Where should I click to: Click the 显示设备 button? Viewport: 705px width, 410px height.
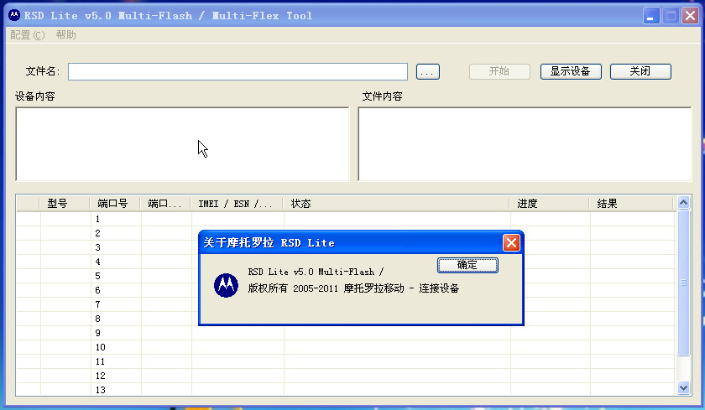(x=571, y=71)
